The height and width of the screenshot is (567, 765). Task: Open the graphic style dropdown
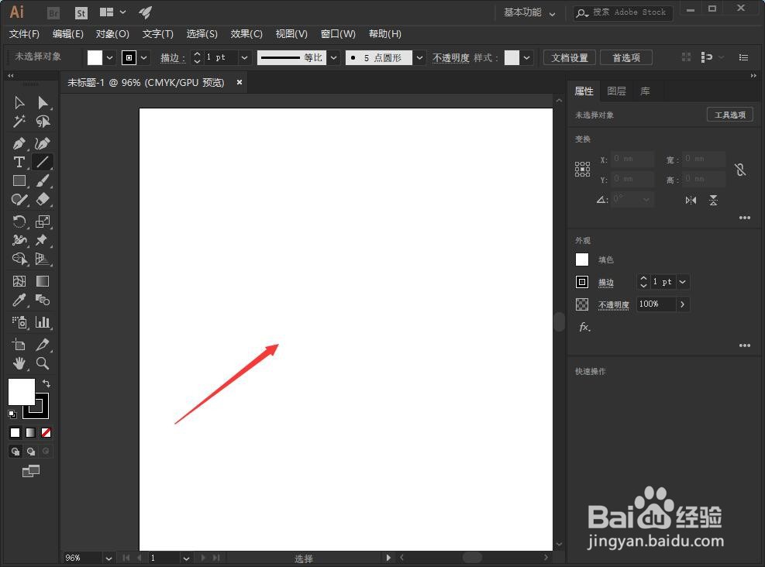tap(526, 57)
